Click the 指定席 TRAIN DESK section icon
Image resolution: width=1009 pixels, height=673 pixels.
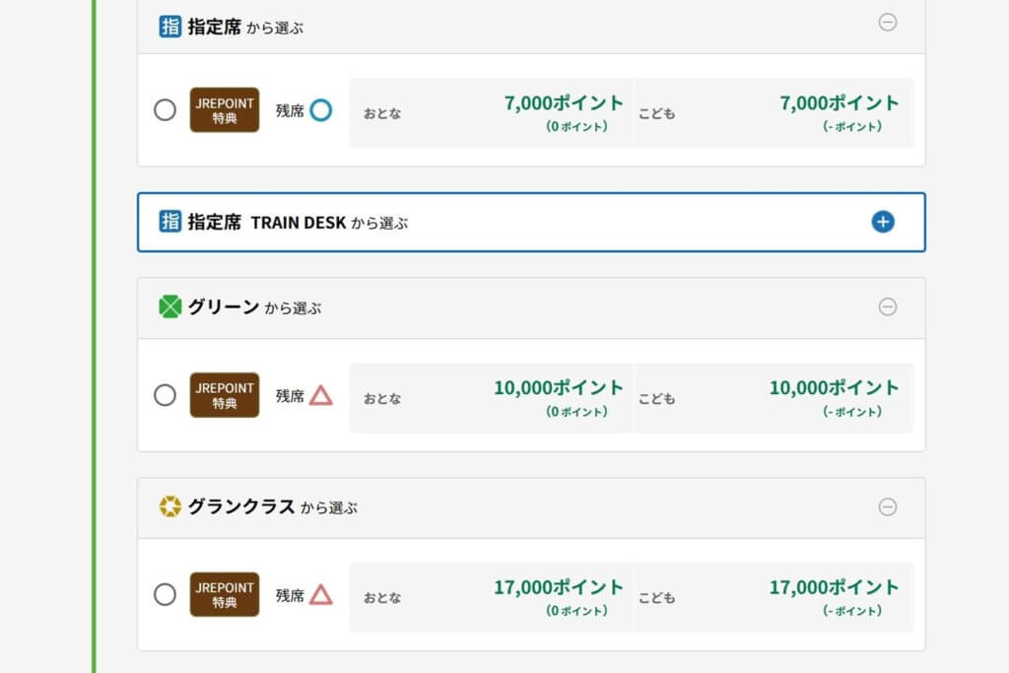(169, 222)
